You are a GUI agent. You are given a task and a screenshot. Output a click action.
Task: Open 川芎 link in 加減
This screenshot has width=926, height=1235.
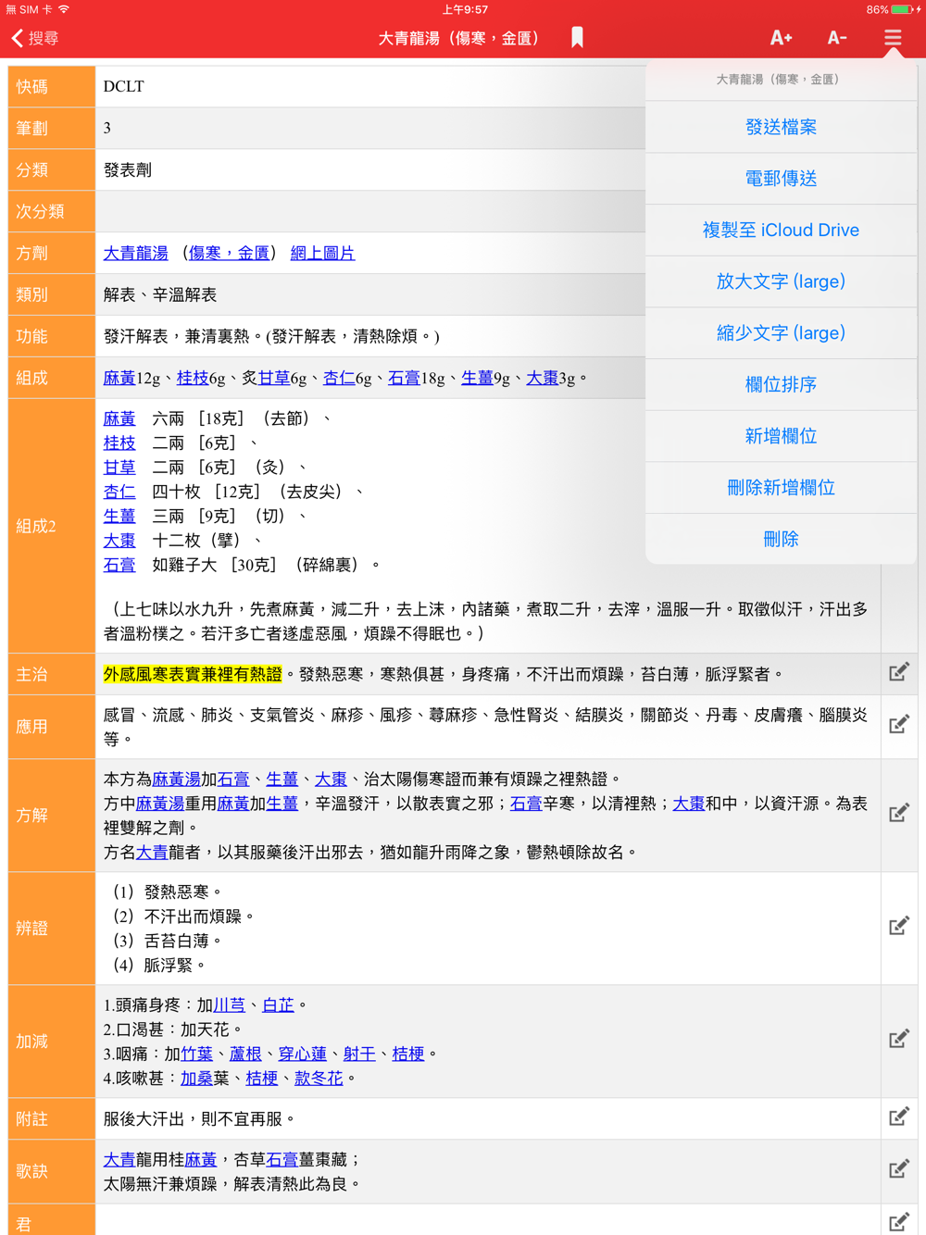[230, 1004]
